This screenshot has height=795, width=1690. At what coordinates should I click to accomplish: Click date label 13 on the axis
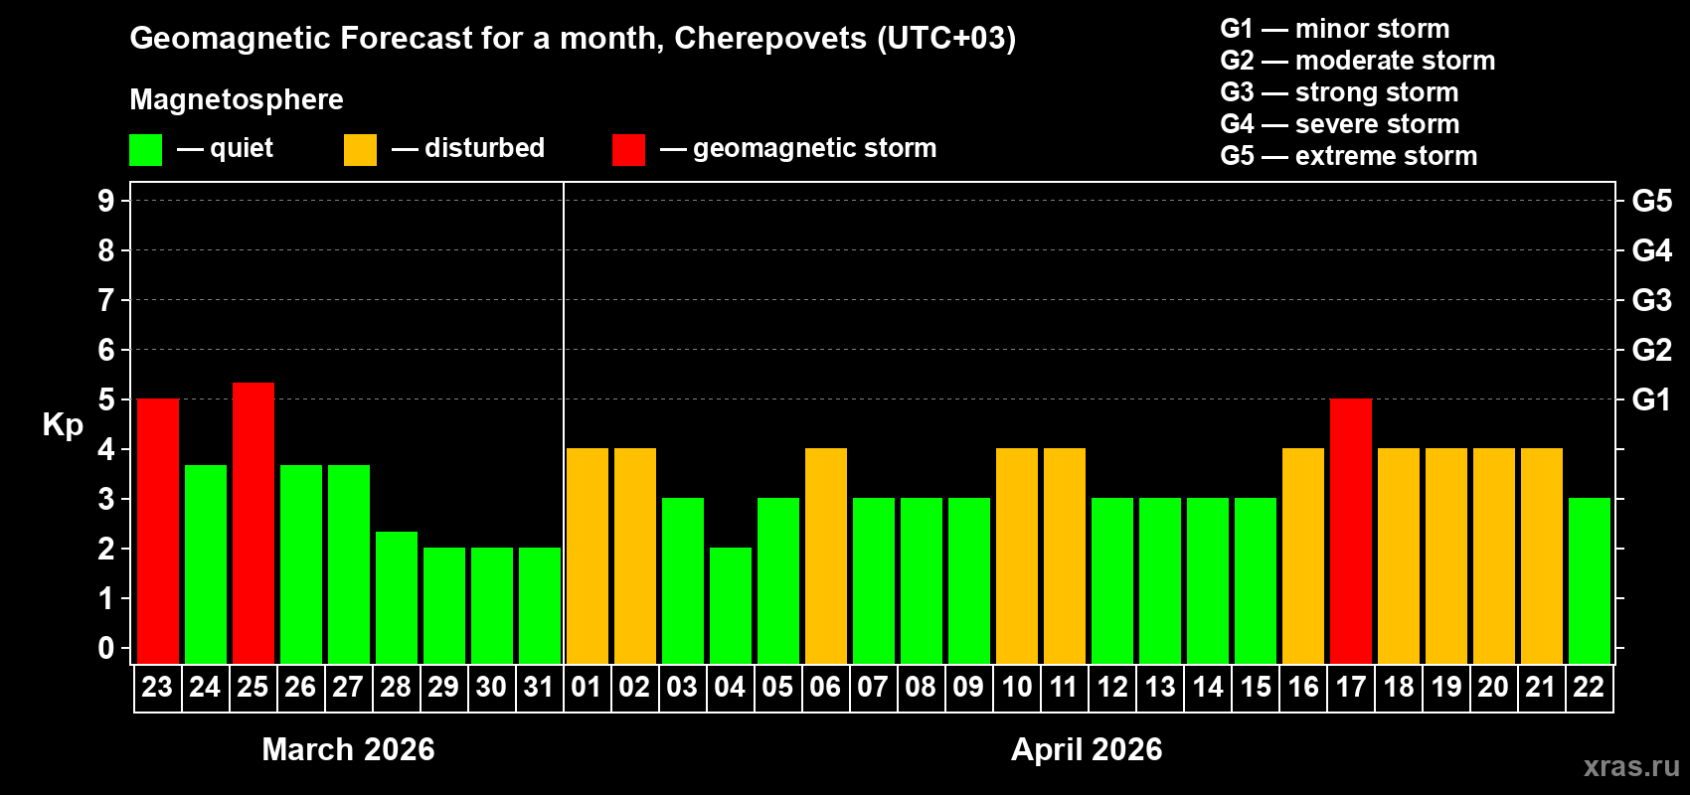click(1159, 687)
